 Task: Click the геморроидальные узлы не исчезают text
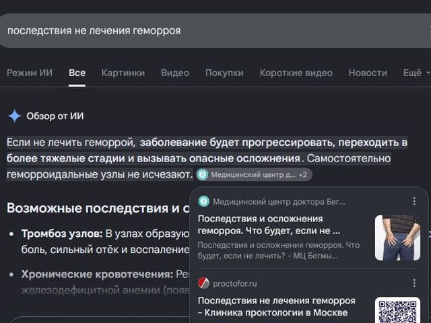click(100, 174)
